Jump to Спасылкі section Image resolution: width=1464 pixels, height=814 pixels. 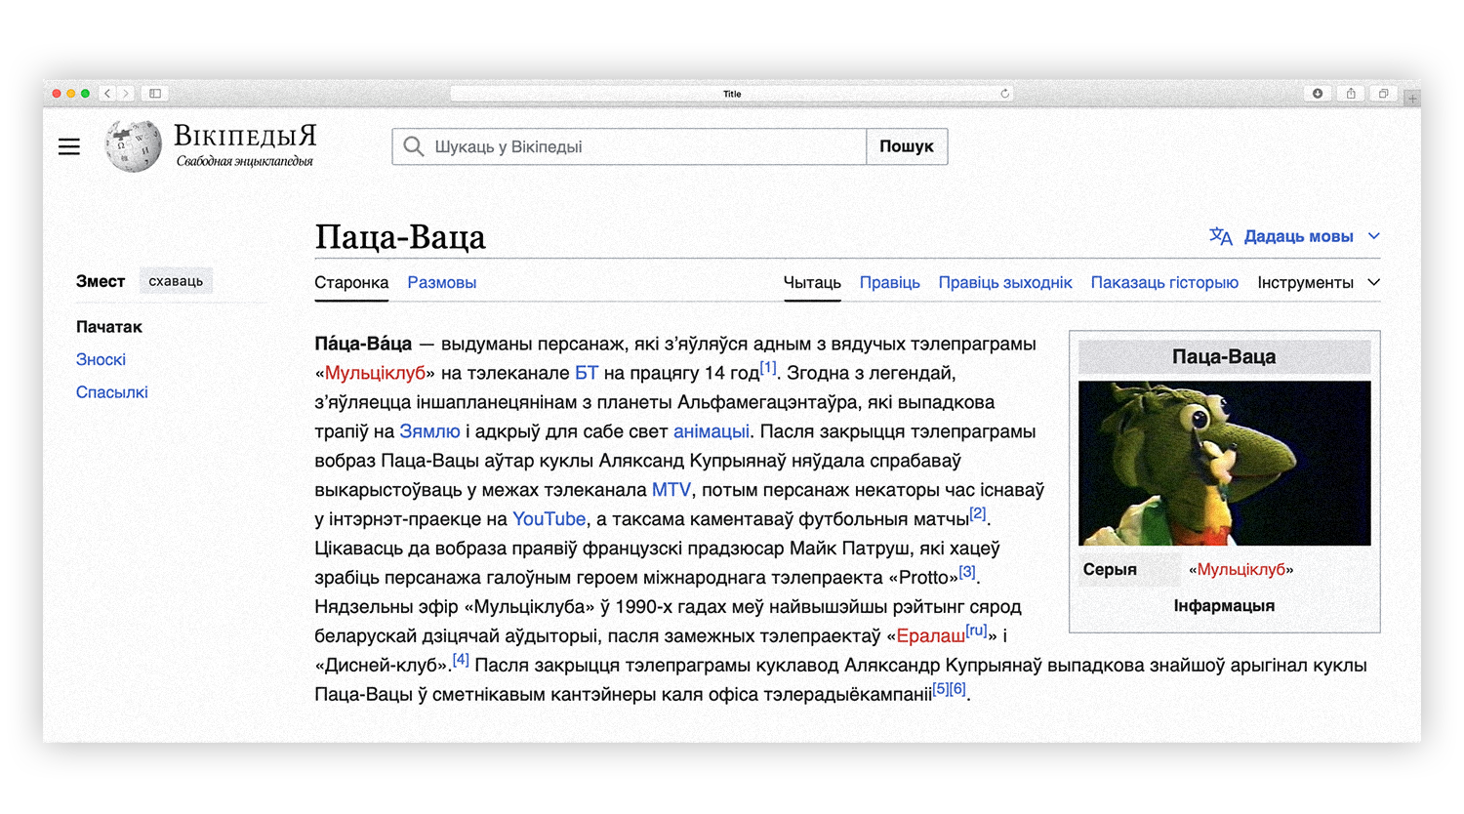pyautogui.click(x=112, y=392)
